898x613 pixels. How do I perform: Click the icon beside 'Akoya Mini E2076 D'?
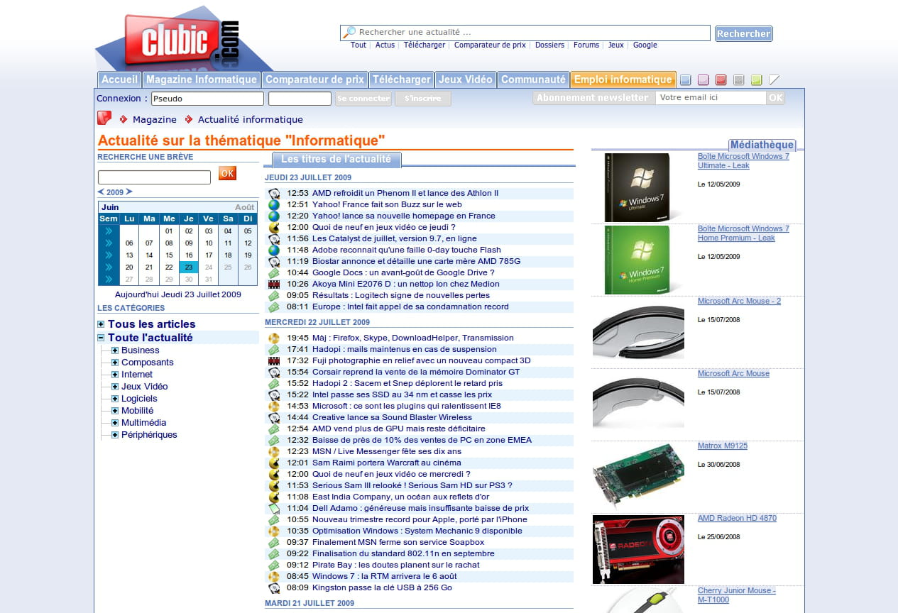point(274,284)
